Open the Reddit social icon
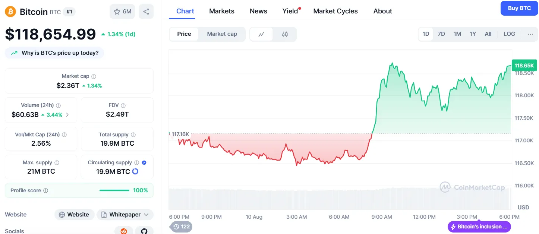 click(x=124, y=231)
